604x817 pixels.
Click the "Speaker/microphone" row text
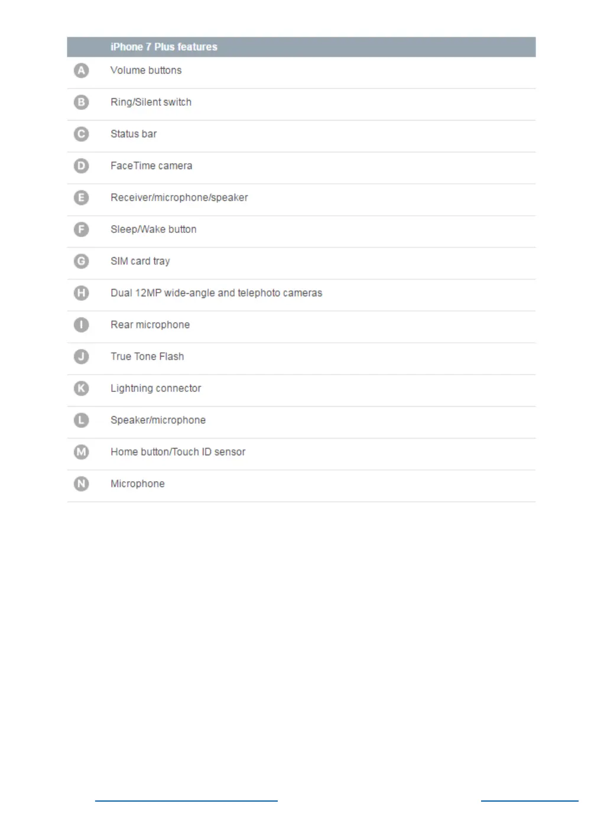[x=158, y=420]
